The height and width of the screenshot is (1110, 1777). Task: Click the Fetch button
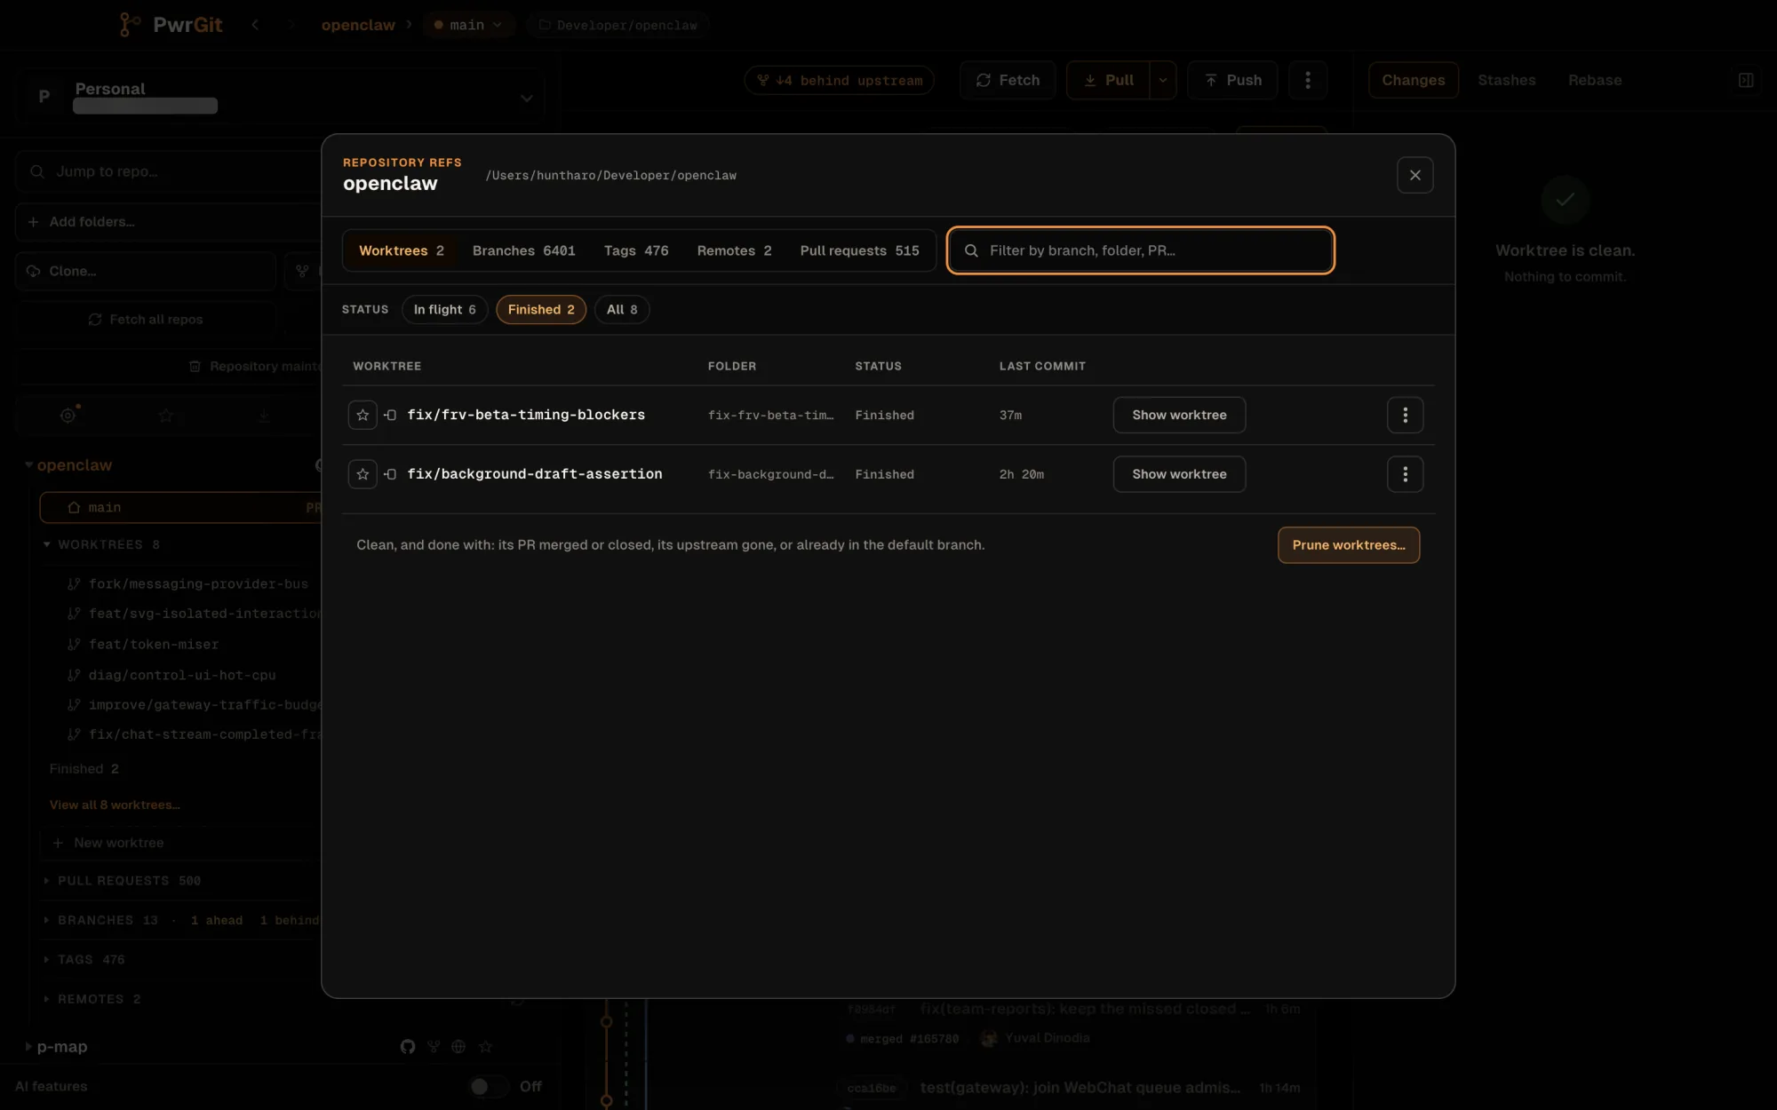click(1008, 80)
